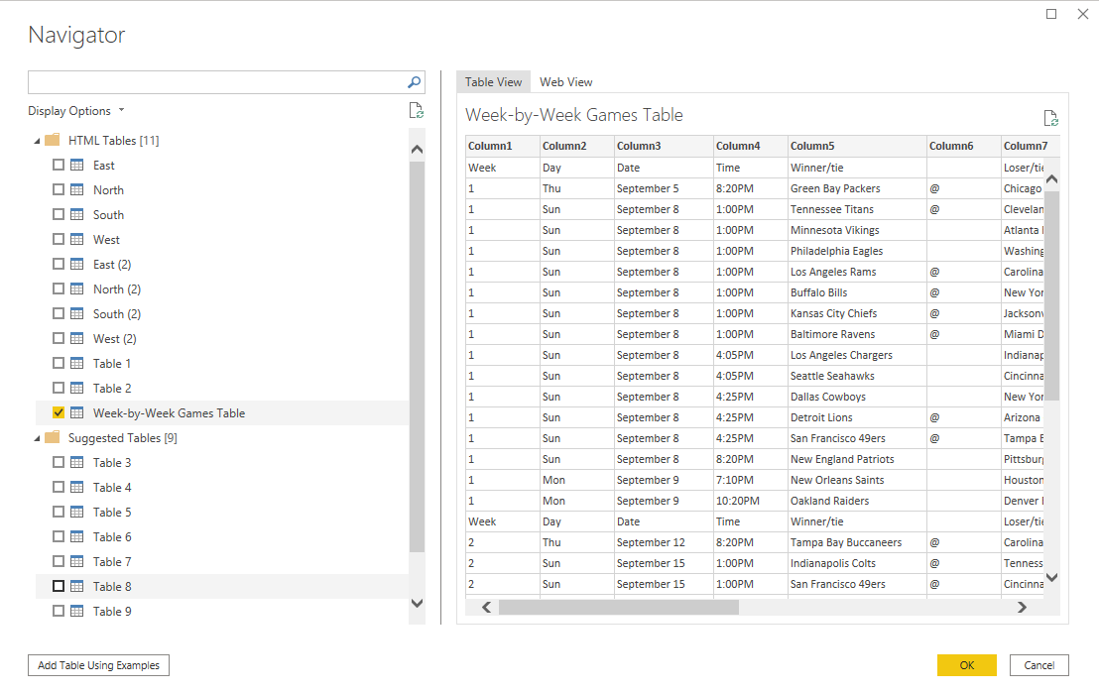Click the refresh icon above the navigator tree
1099x693 pixels.
pos(417,110)
